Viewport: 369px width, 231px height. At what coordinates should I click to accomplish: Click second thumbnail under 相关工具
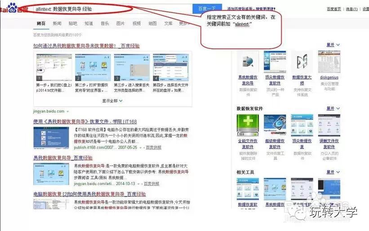coord(275,189)
